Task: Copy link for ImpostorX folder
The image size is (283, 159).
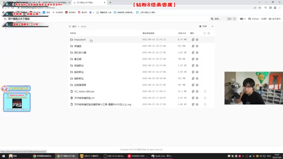Action: point(193,40)
